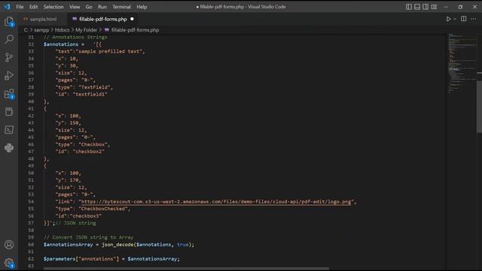Open the Explorer view in activity bar

tap(9, 22)
